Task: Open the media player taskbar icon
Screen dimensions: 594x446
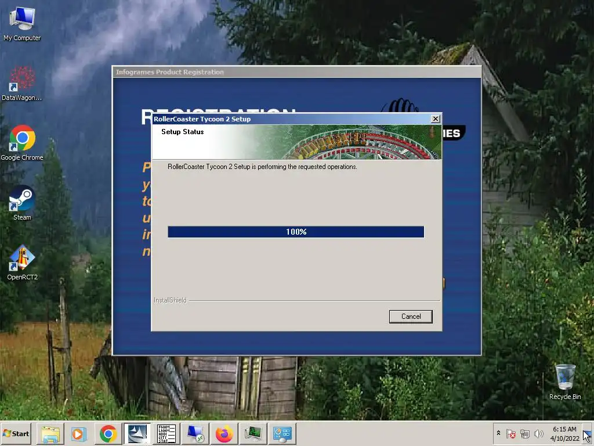Action: point(79,434)
